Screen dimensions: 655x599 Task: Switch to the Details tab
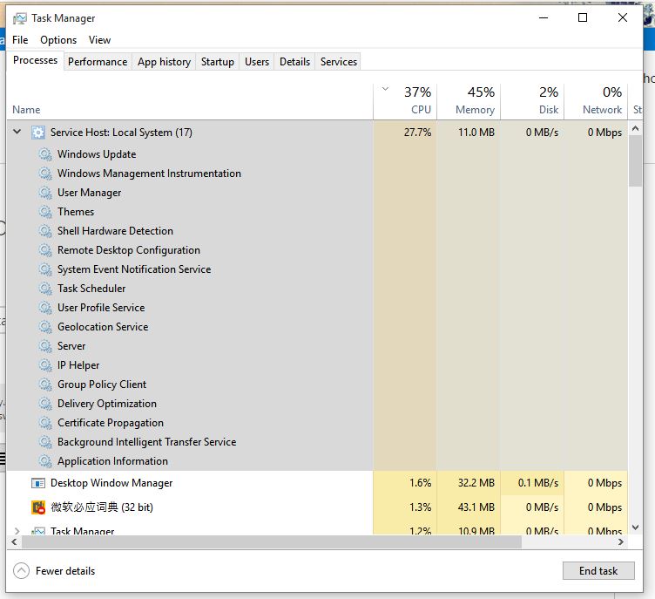295,62
